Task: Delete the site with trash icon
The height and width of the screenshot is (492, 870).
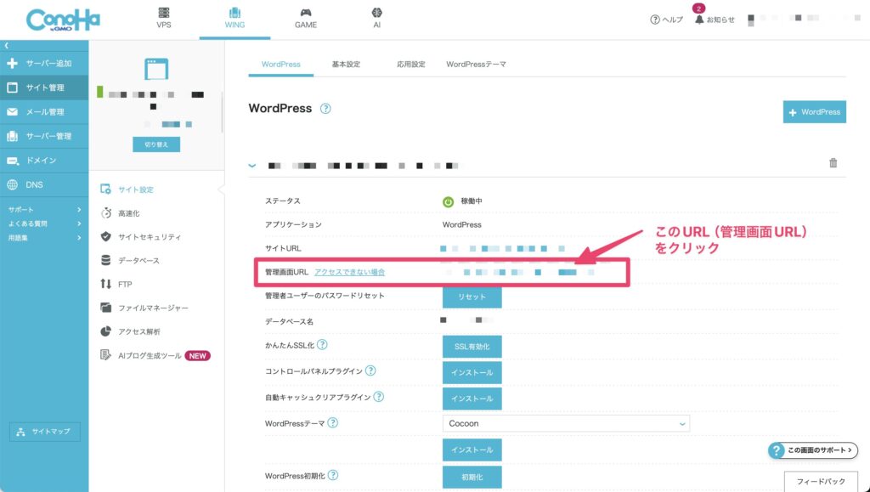Action: (833, 163)
